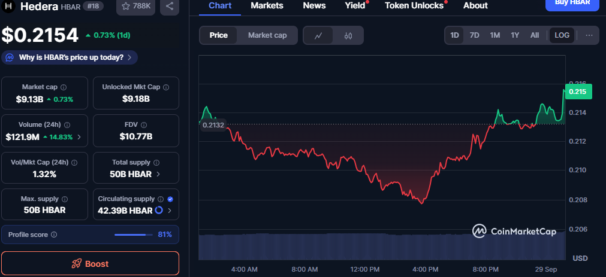This screenshot has width=606, height=277.
Task: Switch to the Token Unlocks tab
Action: [x=414, y=5]
